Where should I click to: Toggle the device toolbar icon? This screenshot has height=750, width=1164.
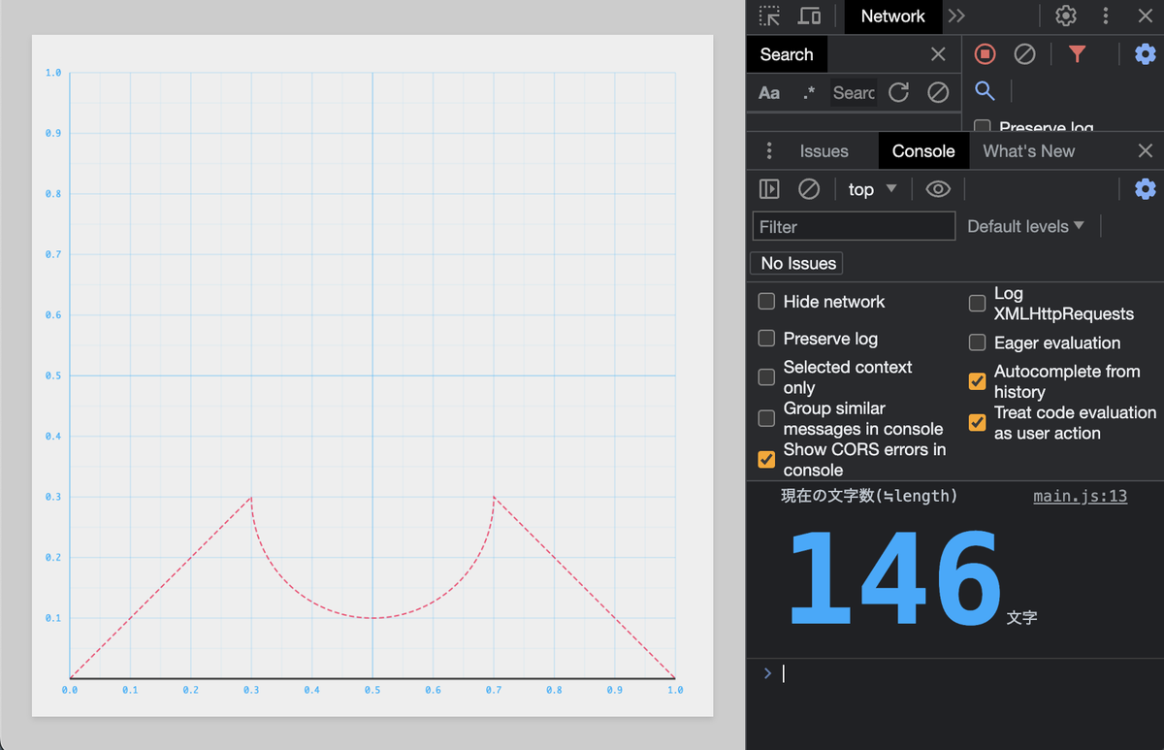[809, 16]
